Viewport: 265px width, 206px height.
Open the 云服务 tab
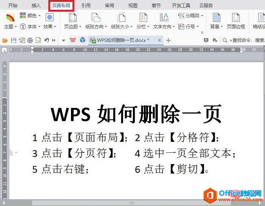[206, 5]
